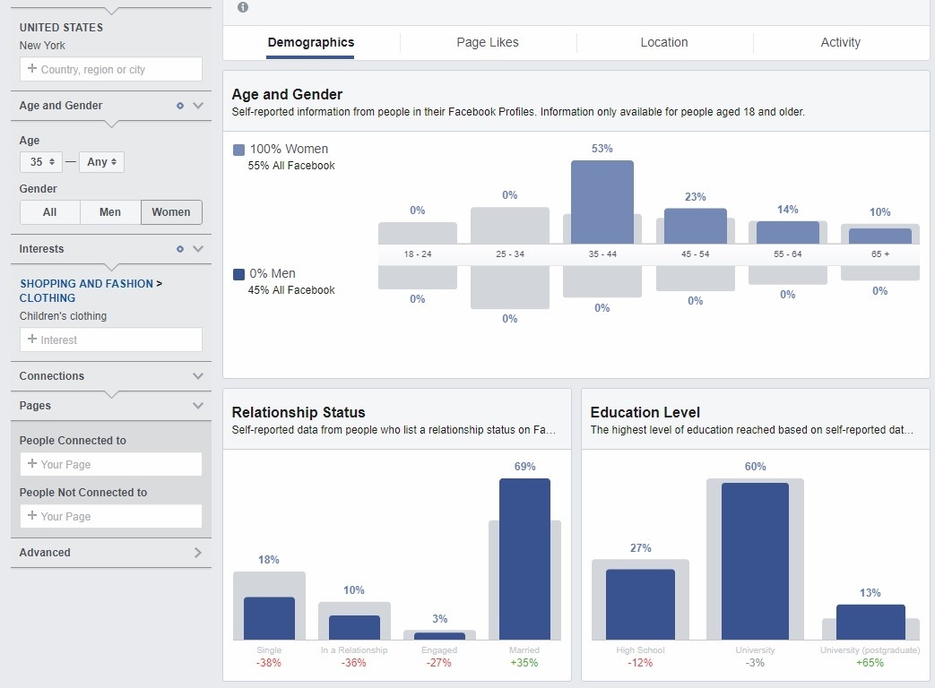The width and height of the screenshot is (935, 688).
Task: Open the Activity tab
Action: click(x=840, y=42)
